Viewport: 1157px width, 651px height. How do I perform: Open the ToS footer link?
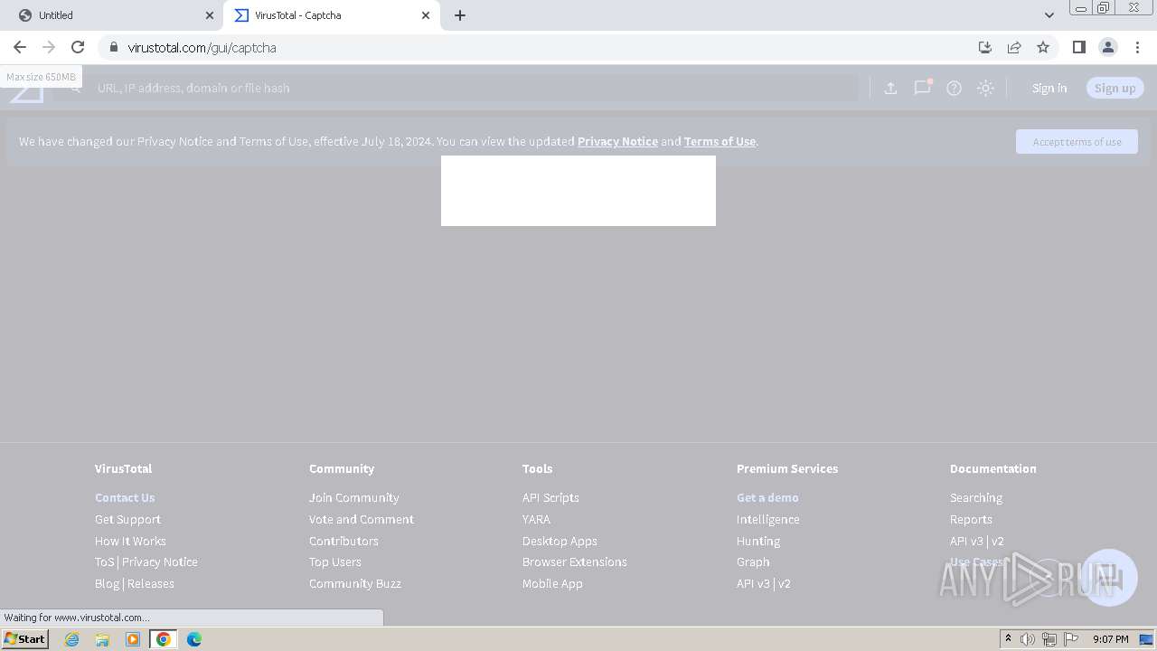pos(104,561)
